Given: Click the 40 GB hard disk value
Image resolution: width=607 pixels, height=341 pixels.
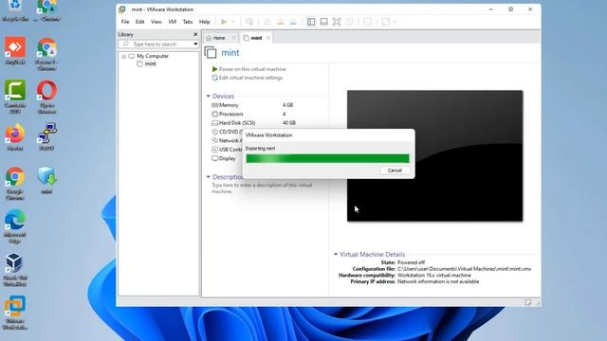Looking at the screenshot, I should [x=288, y=123].
